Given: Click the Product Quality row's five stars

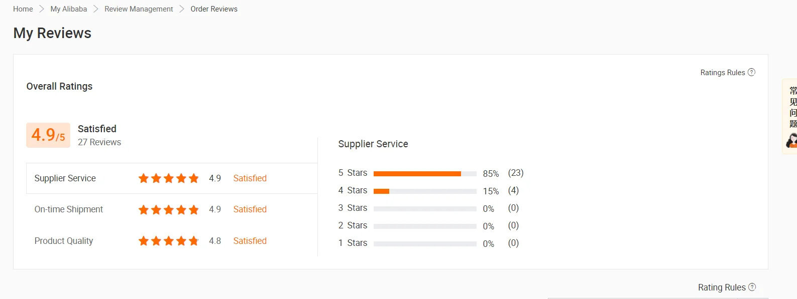Looking at the screenshot, I should click(x=169, y=241).
